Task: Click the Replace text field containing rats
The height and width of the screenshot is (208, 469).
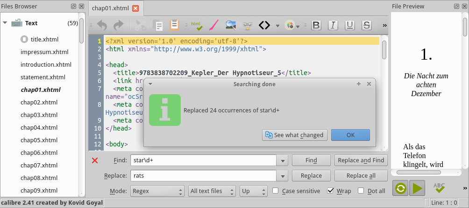Action: pos(203,176)
